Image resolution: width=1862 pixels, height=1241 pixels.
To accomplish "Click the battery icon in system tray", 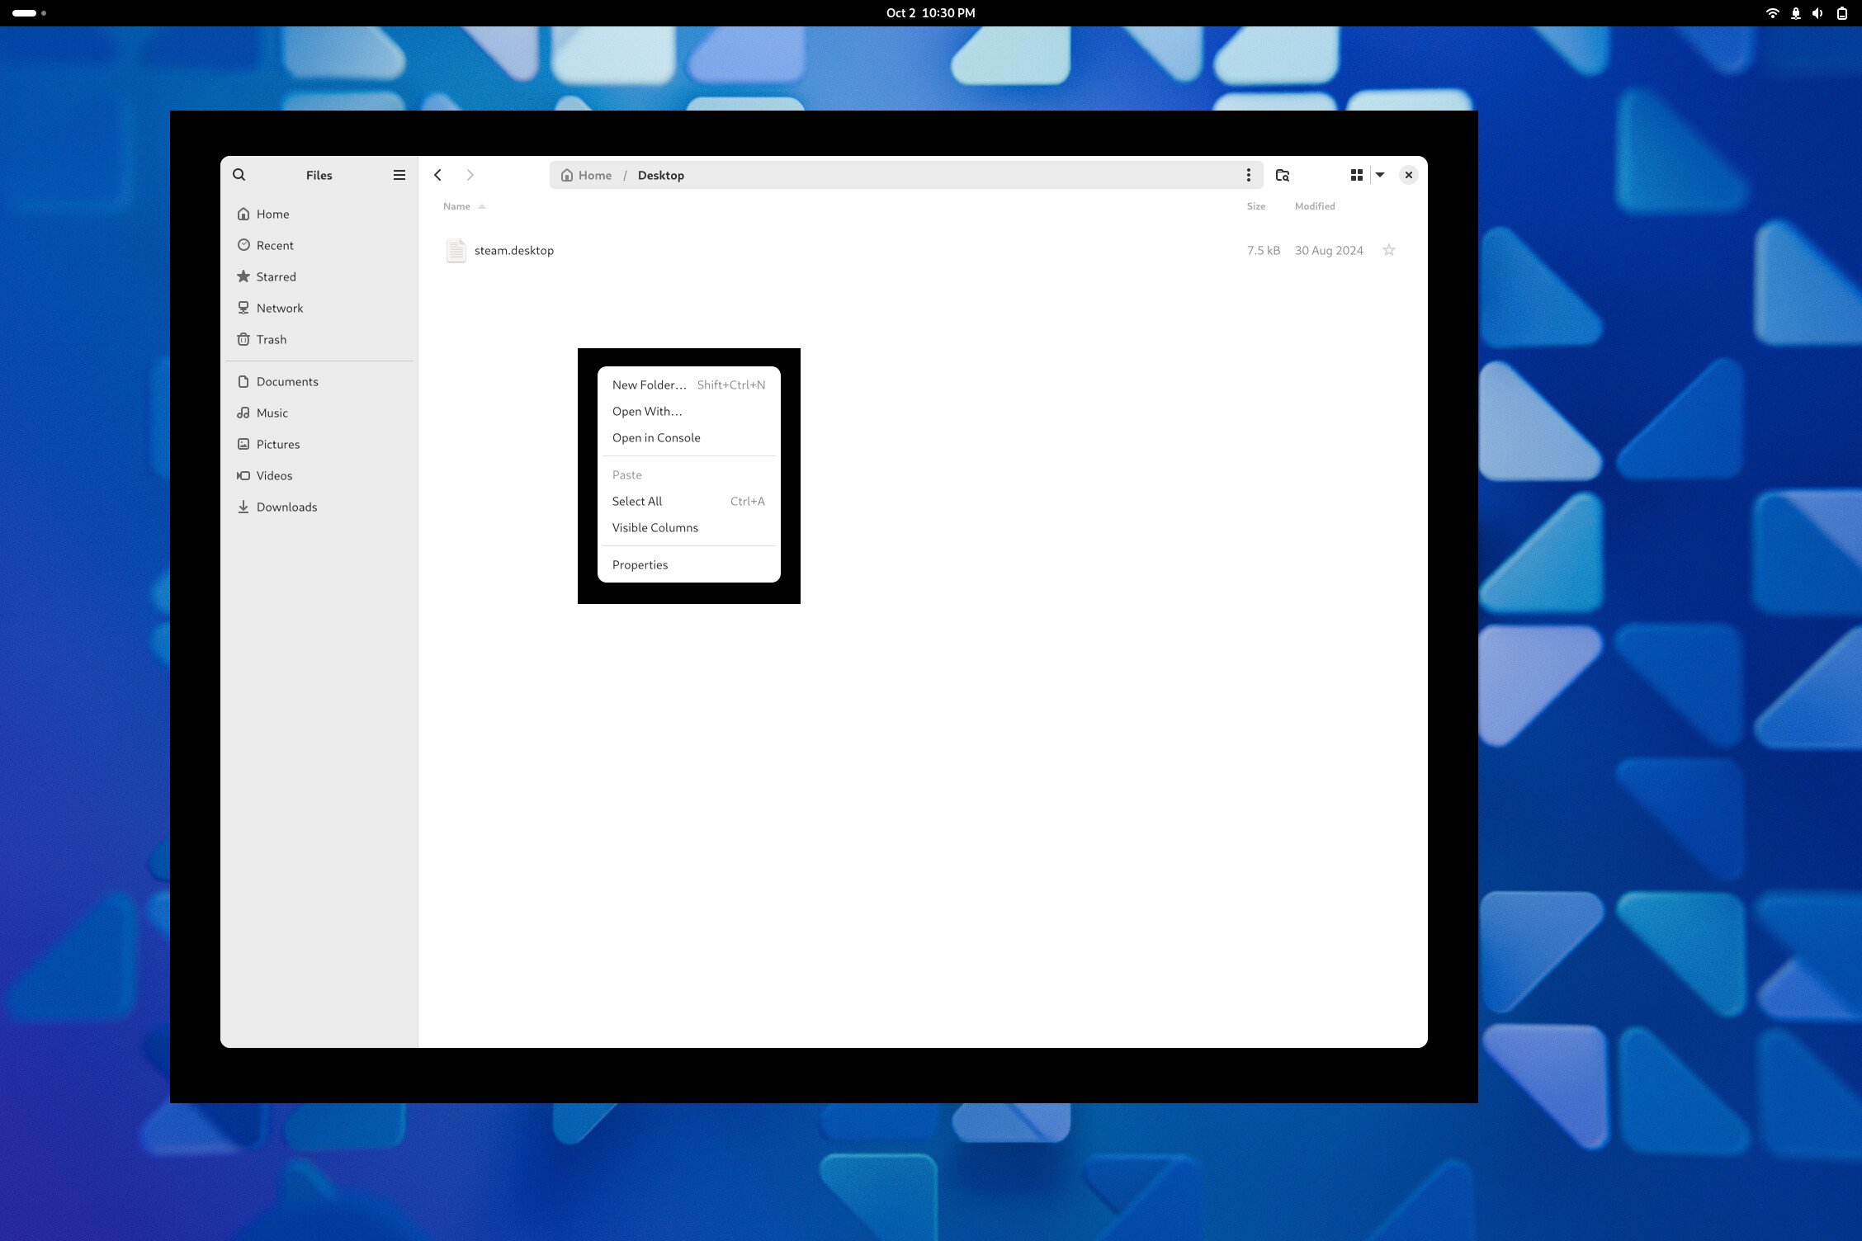I will pos(1841,13).
